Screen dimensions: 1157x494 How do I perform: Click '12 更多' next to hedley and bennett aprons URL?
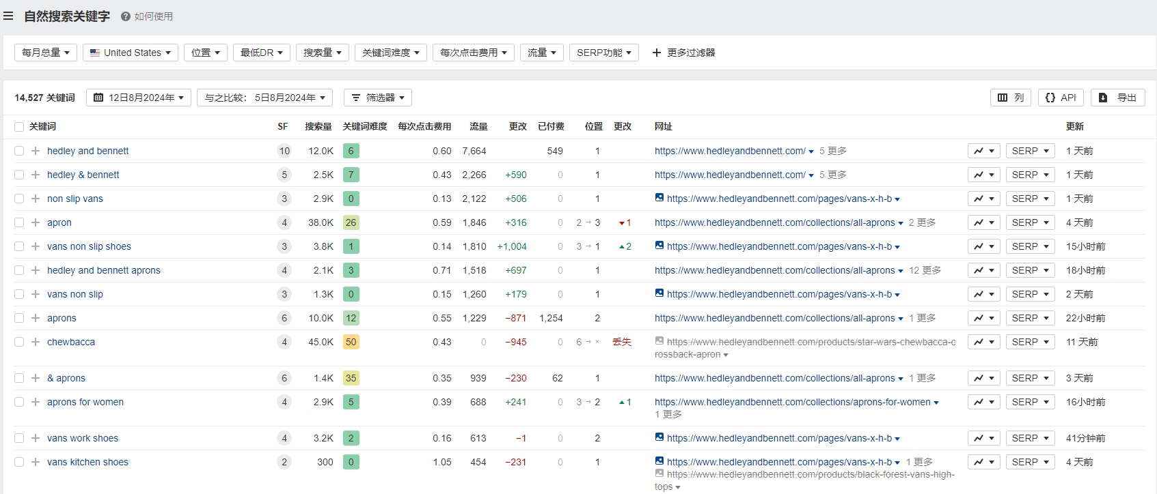click(925, 270)
